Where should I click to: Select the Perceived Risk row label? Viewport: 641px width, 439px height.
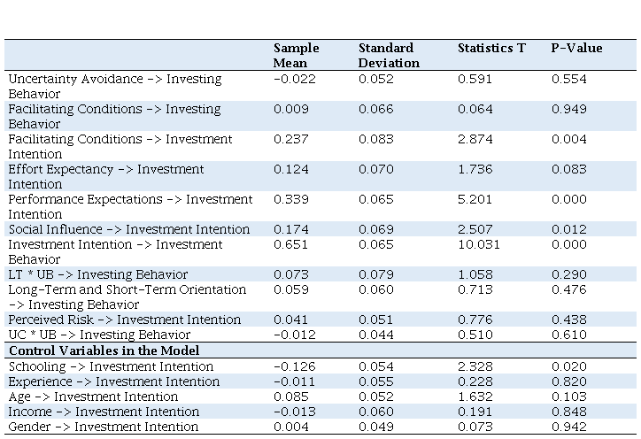click(124, 320)
